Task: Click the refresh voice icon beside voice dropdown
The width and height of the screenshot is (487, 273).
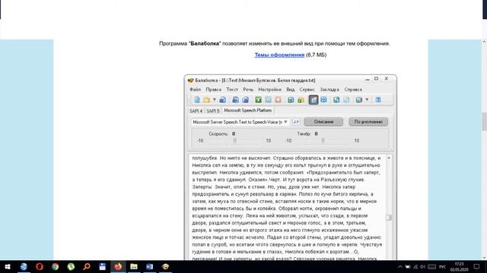Action: coord(296,122)
